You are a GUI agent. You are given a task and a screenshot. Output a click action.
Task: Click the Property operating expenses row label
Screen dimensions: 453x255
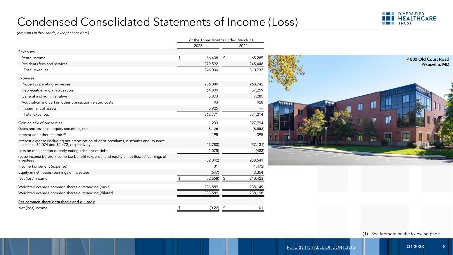46,84
